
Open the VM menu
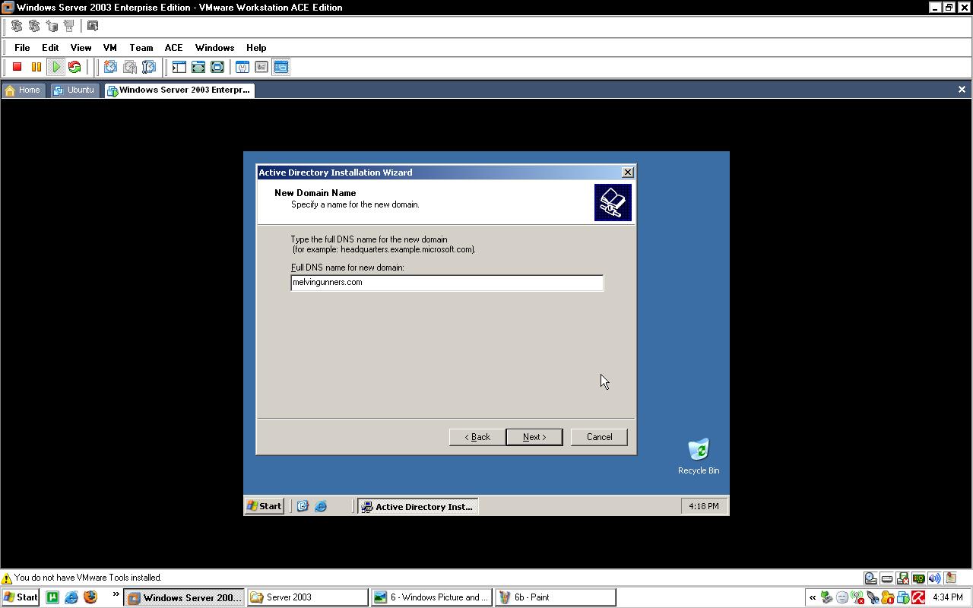point(109,47)
